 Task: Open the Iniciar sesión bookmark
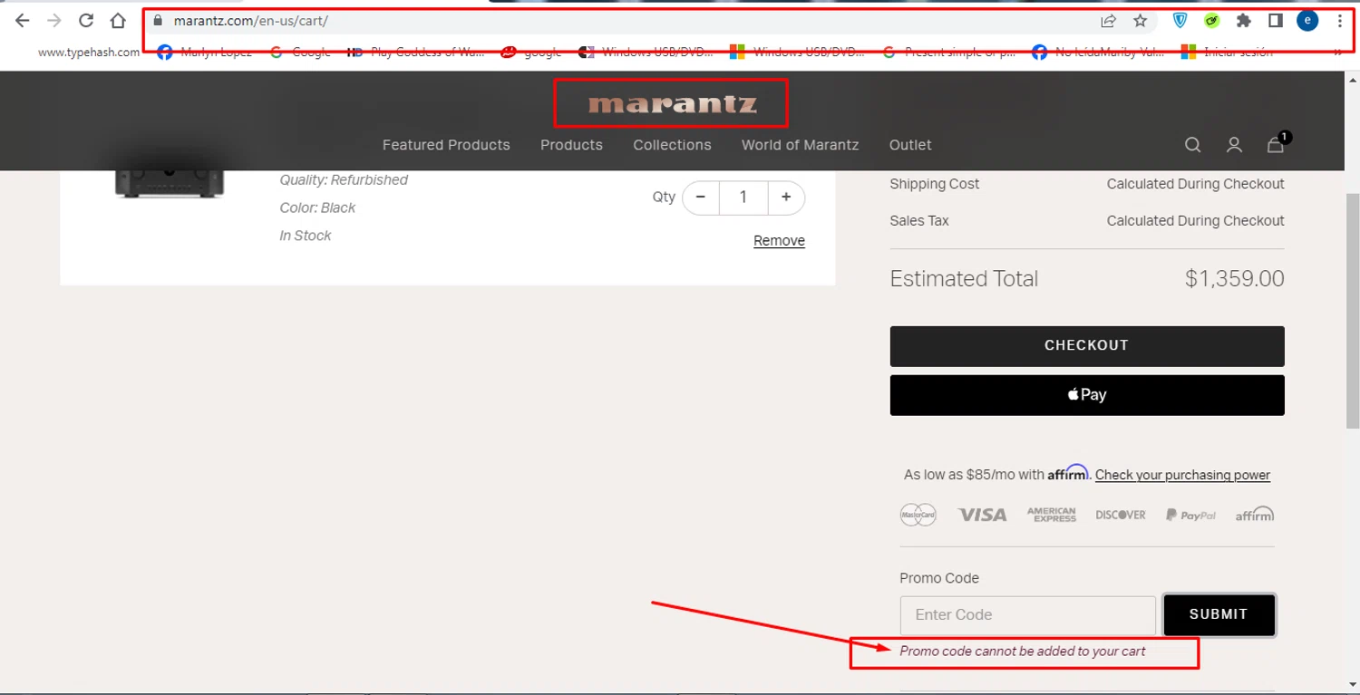click(x=1228, y=53)
